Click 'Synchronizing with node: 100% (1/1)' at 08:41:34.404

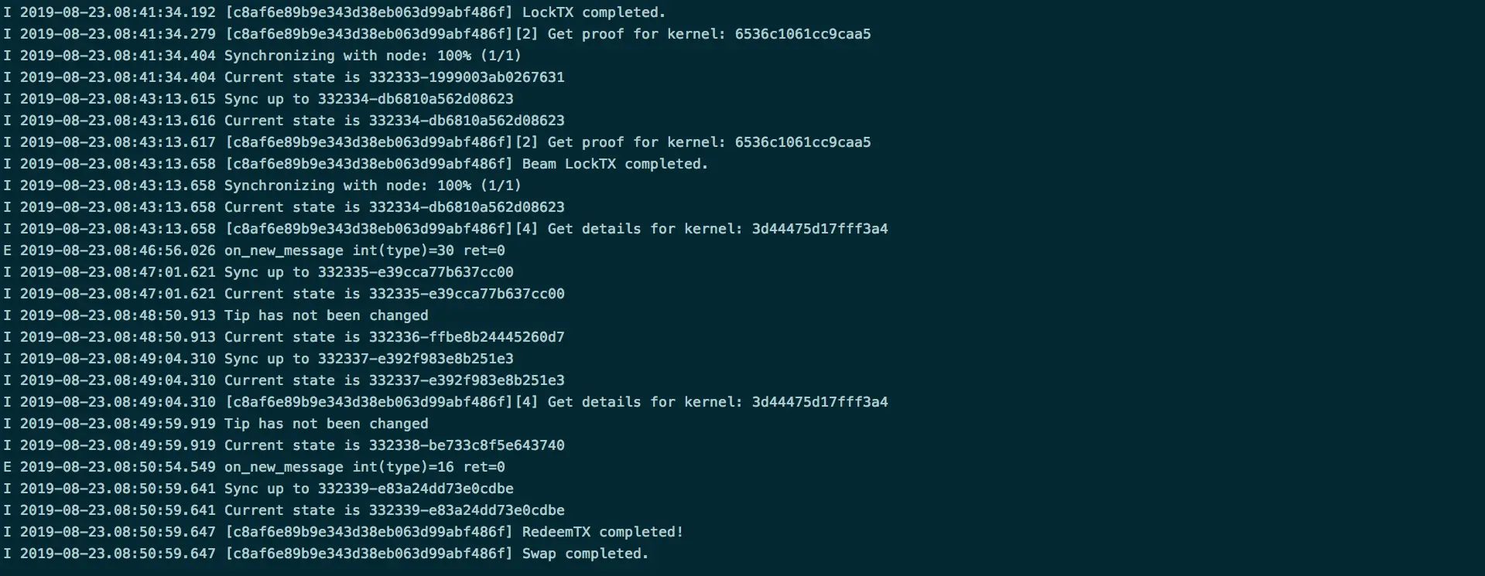pyautogui.click(x=373, y=56)
